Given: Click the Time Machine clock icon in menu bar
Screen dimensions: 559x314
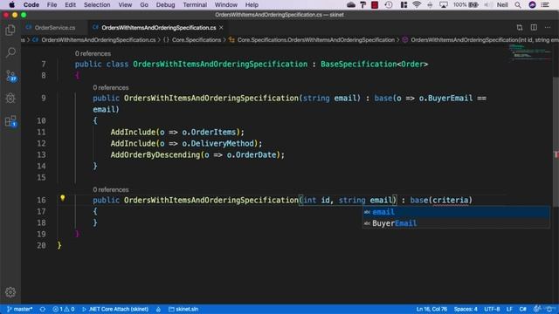Looking at the screenshot, I should (x=389, y=4).
